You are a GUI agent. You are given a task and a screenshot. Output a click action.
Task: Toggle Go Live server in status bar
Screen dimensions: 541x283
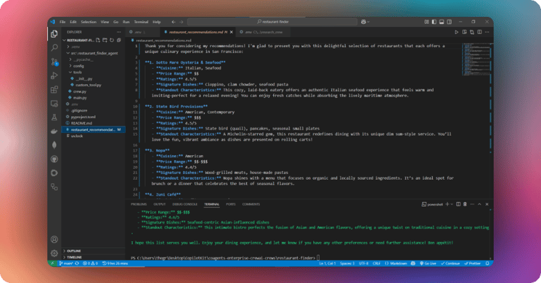point(428,263)
